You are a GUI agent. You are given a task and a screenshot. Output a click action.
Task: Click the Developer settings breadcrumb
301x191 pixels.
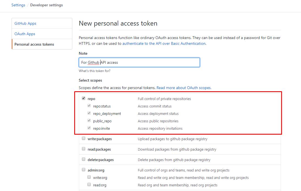coord(46,5)
